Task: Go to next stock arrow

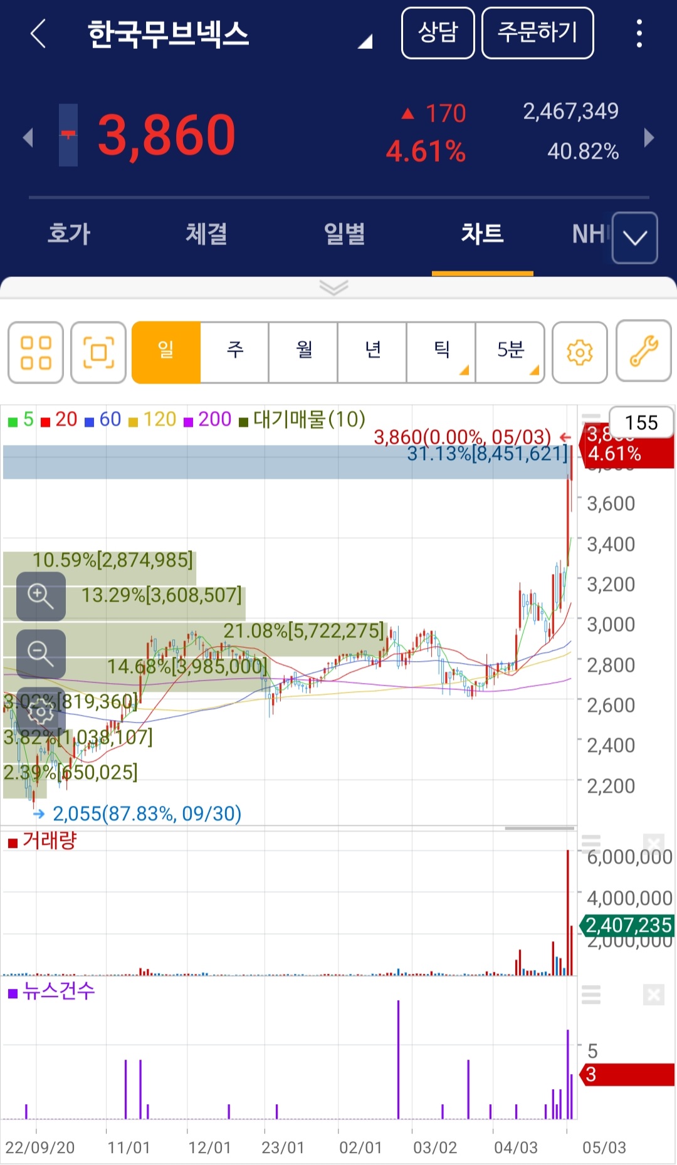Action: tap(649, 137)
